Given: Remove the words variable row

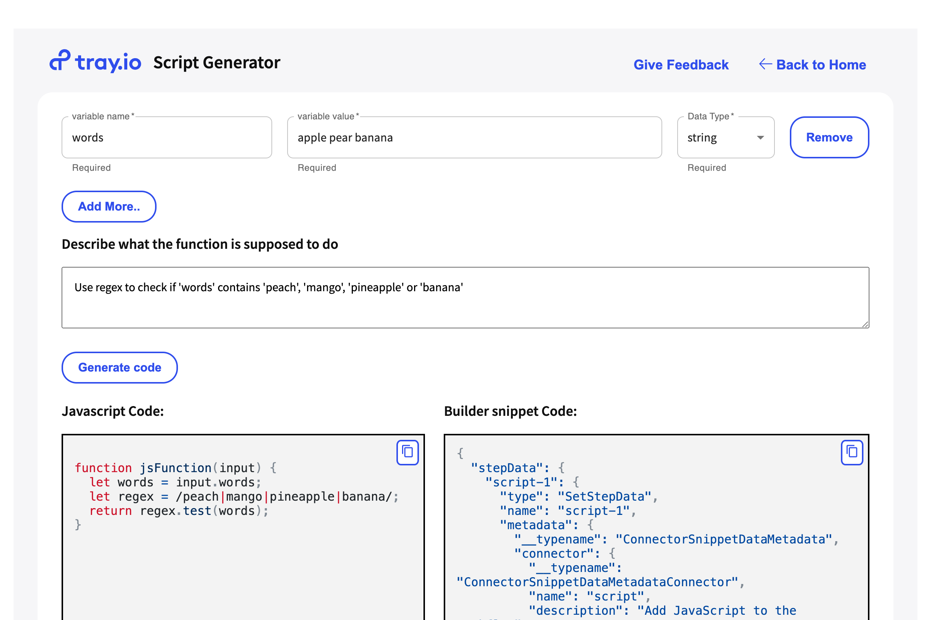Looking at the screenshot, I should tap(829, 138).
